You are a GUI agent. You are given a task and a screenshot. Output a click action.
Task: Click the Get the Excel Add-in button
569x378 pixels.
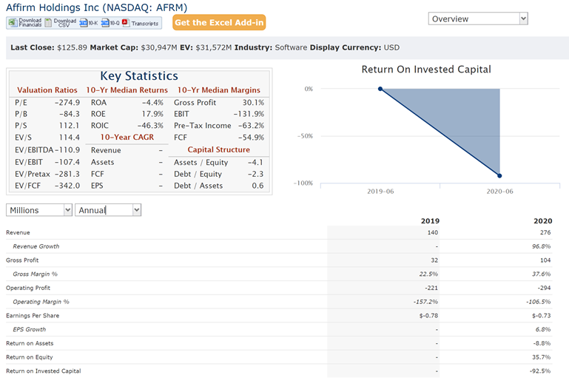tap(219, 22)
